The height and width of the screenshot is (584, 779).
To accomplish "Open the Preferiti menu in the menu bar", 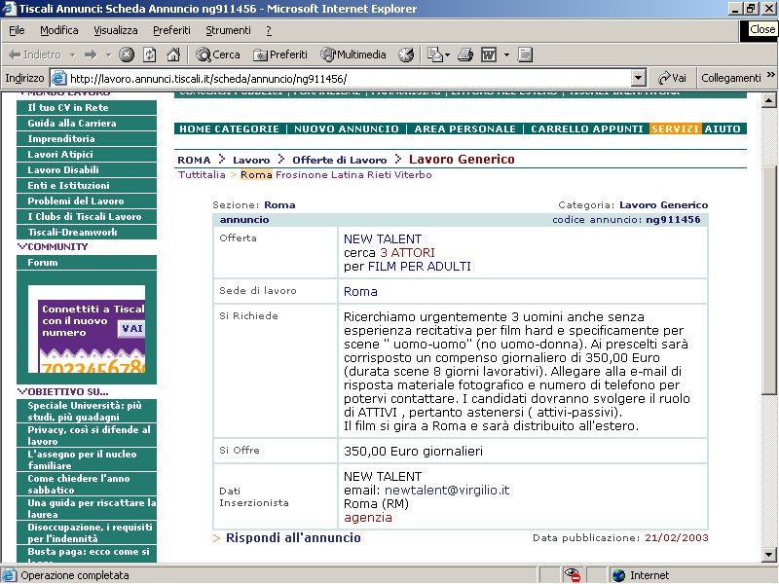I will [x=171, y=30].
